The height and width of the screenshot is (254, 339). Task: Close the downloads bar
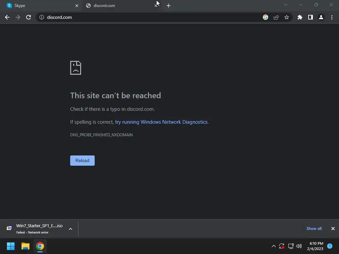pyautogui.click(x=333, y=229)
